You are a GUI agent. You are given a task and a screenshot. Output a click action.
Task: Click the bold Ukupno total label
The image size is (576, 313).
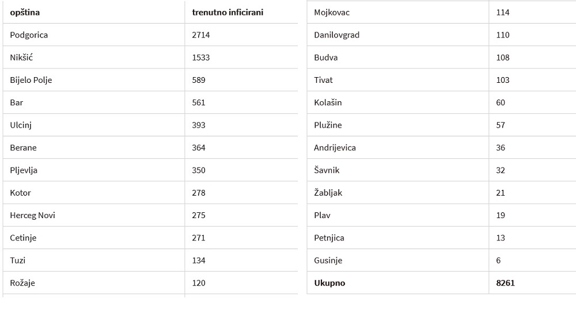329,283
